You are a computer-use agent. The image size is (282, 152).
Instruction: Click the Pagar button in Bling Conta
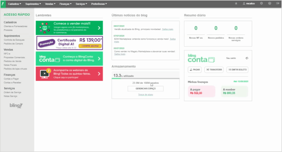(x=195, y=70)
